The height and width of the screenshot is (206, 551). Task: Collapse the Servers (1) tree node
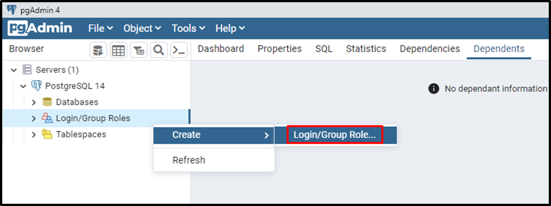pyautogui.click(x=13, y=70)
